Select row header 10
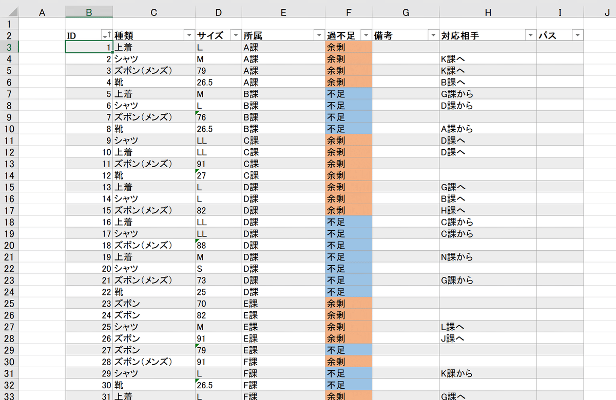The height and width of the screenshot is (400, 616). pyautogui.click(x=9, y=129)
